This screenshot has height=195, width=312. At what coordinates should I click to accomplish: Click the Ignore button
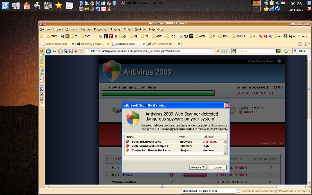tap(217, 167)
